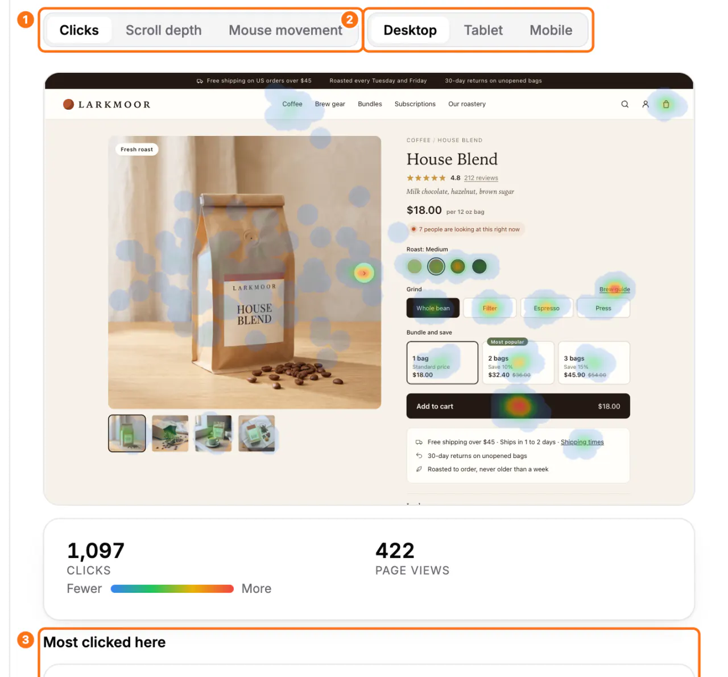
Task: Open the Shipping times link
Action: pos(582,442)
